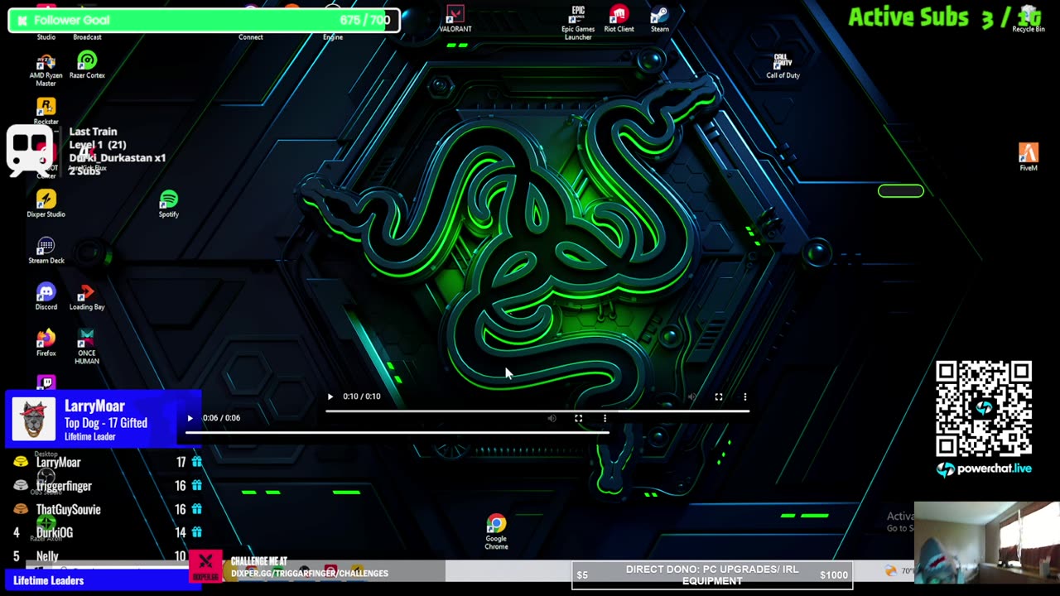This screenshot has height=596, width=1060.
Task: Enter fullscreen on the 0:06 video
Action: coord(578,418)
